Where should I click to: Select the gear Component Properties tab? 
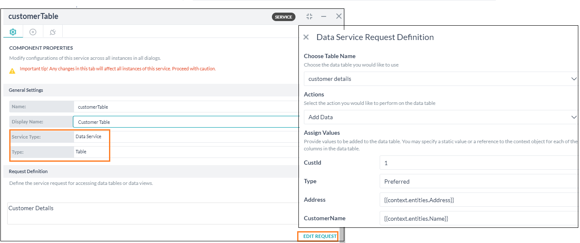click(x=13, y=31)
